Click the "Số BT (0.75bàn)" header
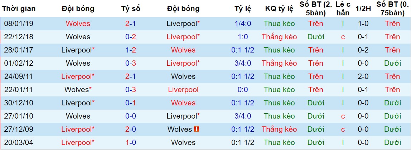The image size is (411, 150). click(392, 9)
